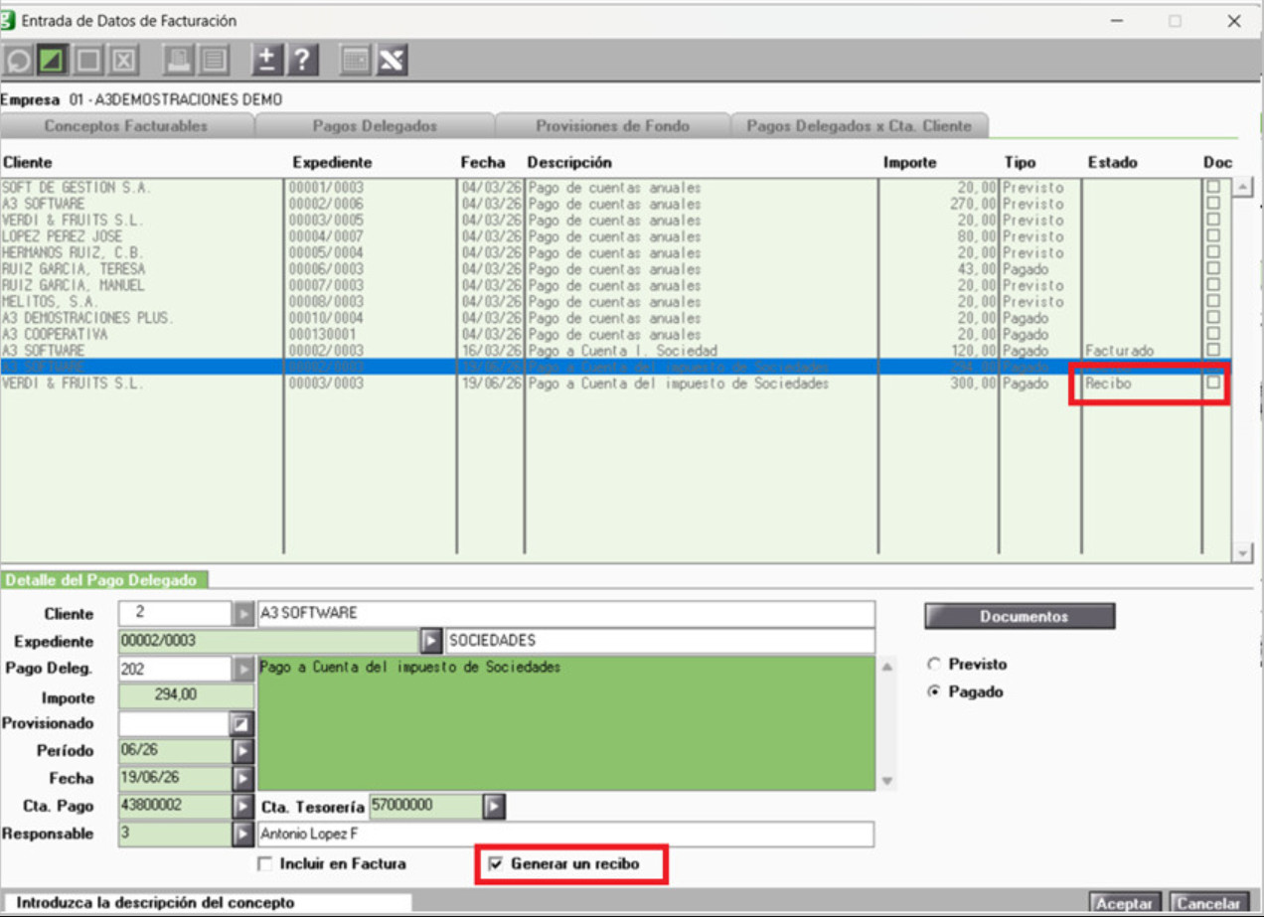This screenshot has height=917, width=1264.
Task: Uncheck the Generar un recibo checkbox
Action: pyautogui.click(x=496, y=864)
